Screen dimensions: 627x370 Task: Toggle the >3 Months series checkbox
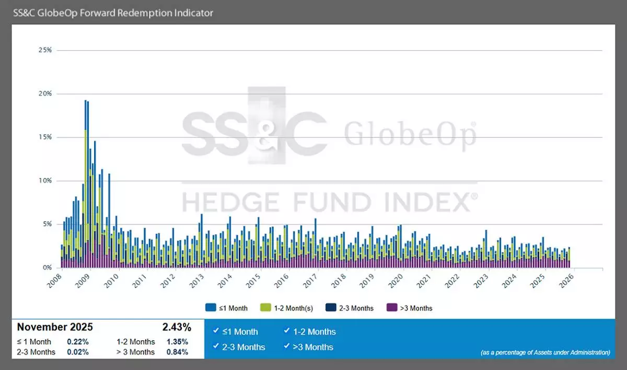(287, 347)
